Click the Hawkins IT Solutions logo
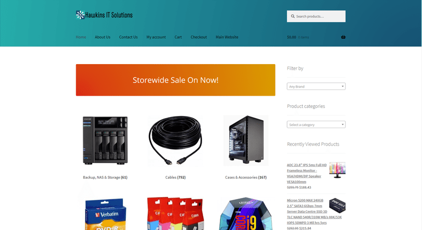The height and width of the screenshot is (230, 422). (104, 15)
